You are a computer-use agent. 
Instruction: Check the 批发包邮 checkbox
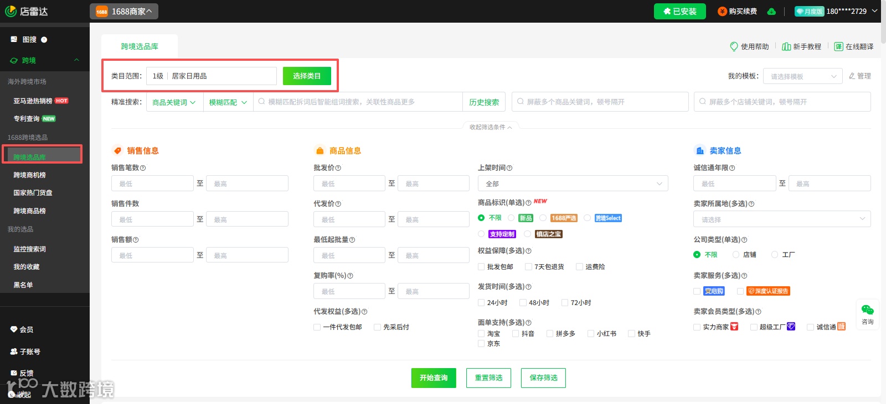[x=481, y=267]
